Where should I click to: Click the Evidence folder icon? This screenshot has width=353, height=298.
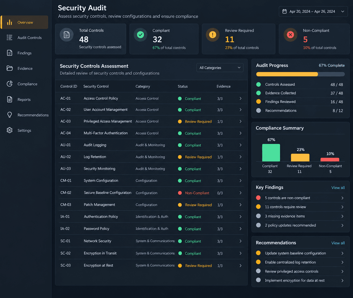(x=10, y=68)
